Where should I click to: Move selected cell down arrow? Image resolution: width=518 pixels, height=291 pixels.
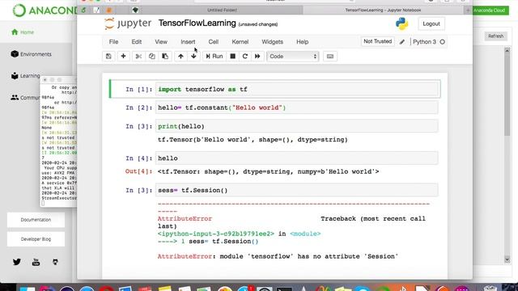193,57
